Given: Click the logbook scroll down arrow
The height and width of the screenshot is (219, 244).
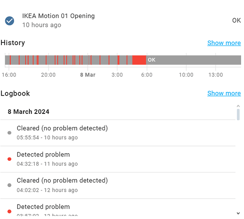Looking at the screenshot, I should pos(238,213).
